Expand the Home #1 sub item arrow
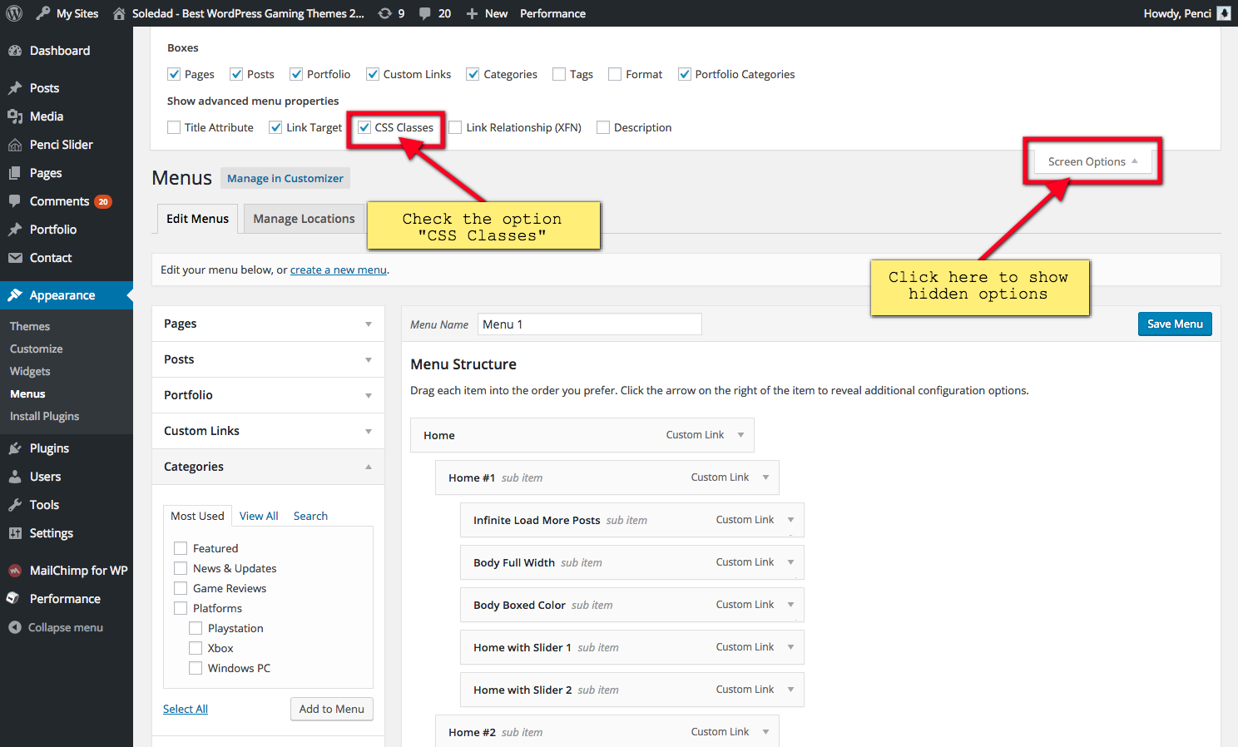 tap(765, 477)
